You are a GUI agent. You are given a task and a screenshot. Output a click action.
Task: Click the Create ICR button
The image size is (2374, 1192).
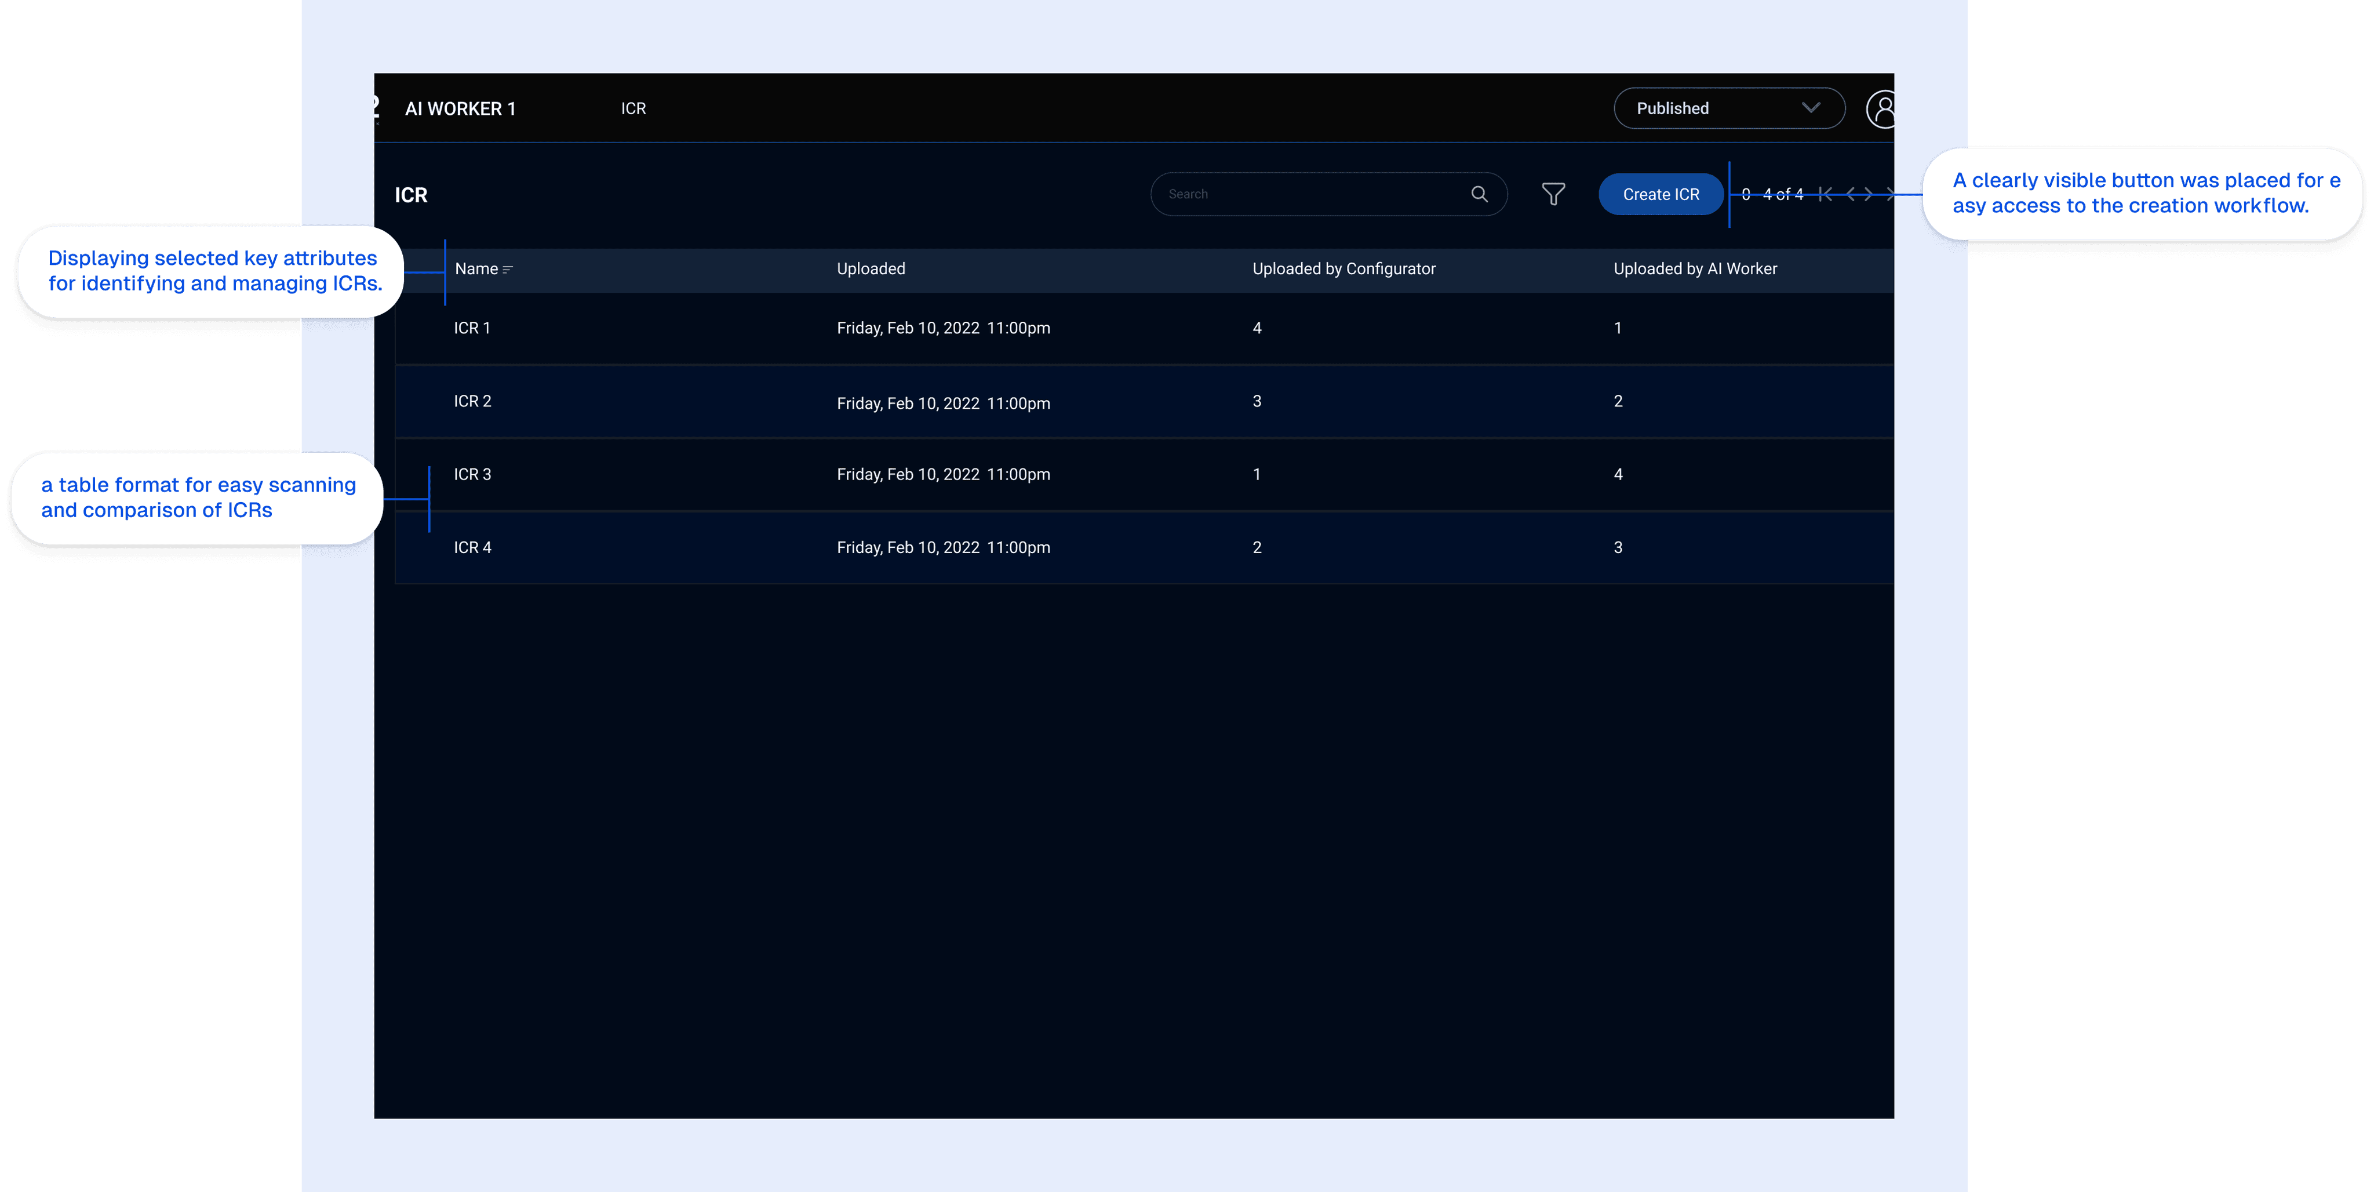(x=1661, y=195)
